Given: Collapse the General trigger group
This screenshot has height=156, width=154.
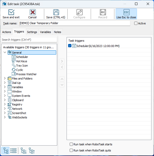Looking at the screenshot, I should click(5, 53).
